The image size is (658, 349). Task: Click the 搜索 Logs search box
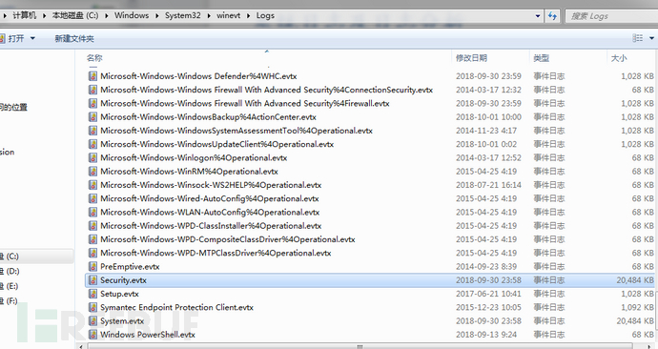(x=611, y=16)
